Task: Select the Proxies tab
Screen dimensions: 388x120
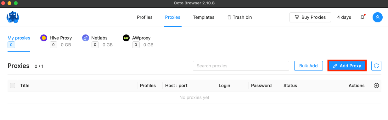Action: 173,17
